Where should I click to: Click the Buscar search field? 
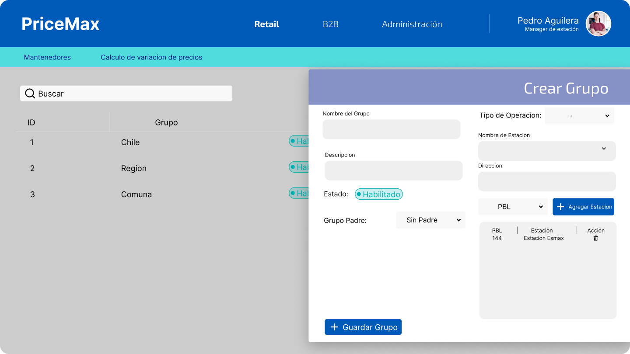click(126, 94)
